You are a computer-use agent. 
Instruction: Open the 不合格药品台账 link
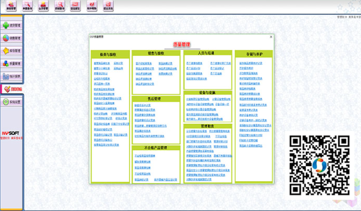point(142,174)
